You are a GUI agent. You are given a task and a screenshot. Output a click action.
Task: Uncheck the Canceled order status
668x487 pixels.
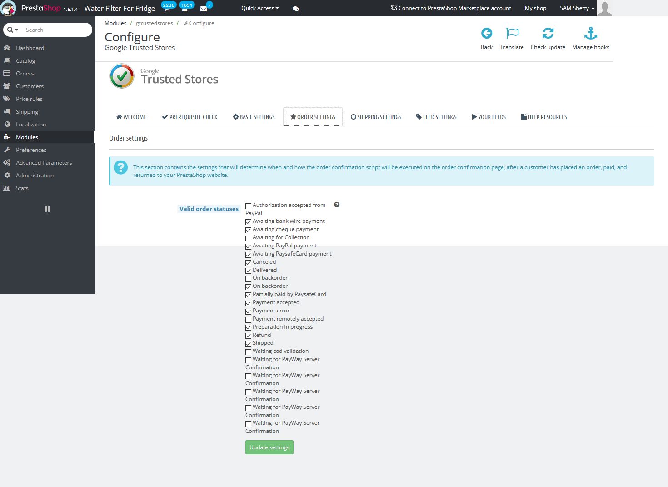pos(249,262)
